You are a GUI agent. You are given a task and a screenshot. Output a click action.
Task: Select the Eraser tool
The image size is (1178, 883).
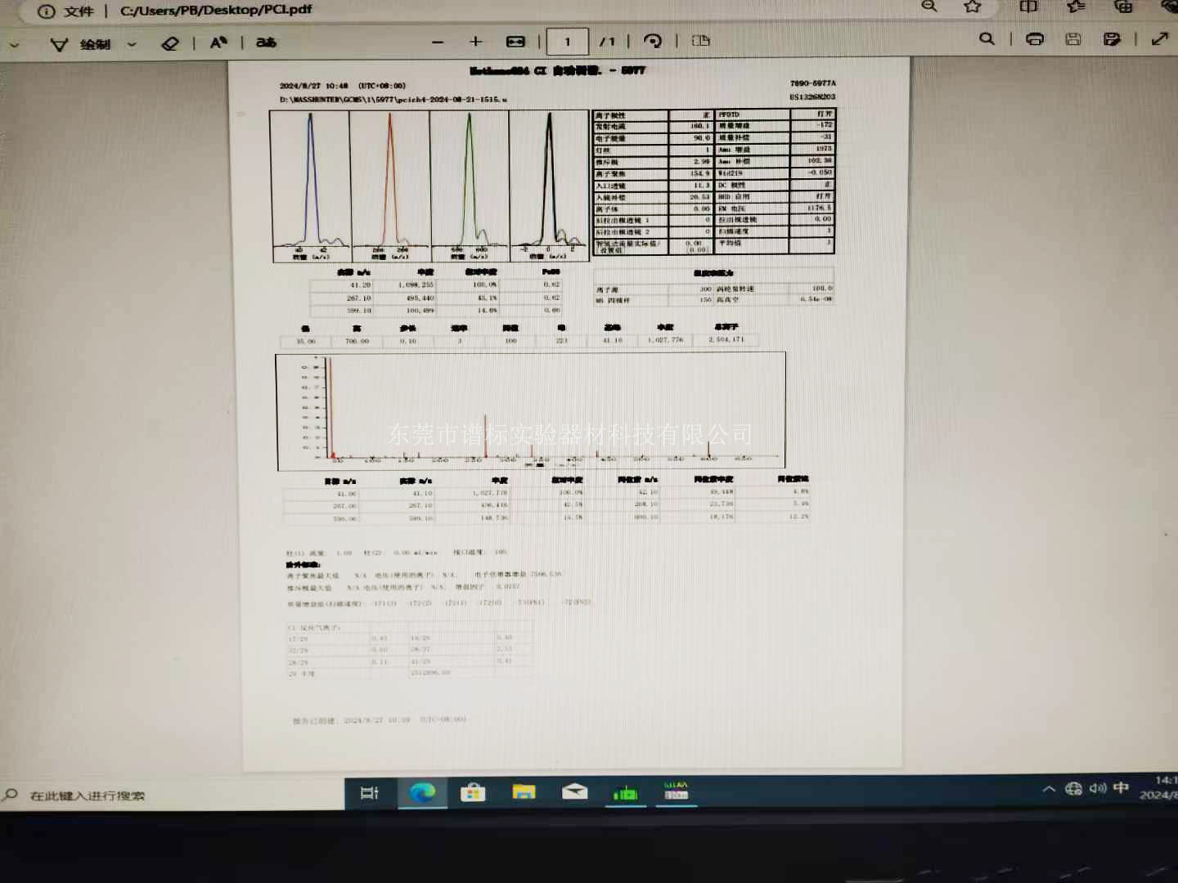pos(170,43)
